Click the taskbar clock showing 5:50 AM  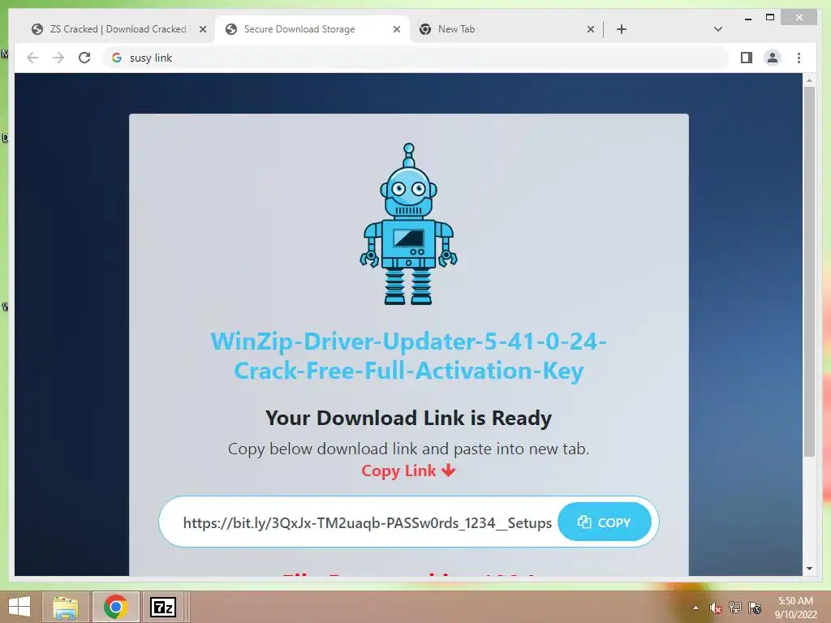coord(795,607)
